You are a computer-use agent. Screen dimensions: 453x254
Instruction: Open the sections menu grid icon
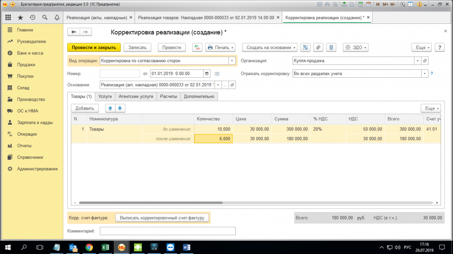click(x=8, y=18)
